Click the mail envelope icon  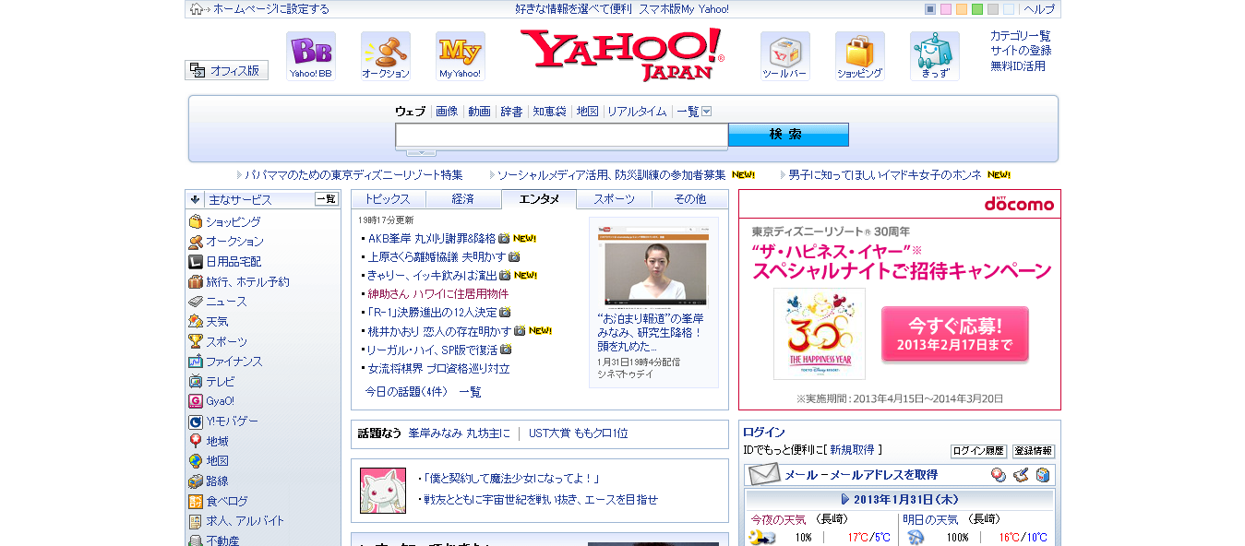pyautogui.click(x=764, y=474)
